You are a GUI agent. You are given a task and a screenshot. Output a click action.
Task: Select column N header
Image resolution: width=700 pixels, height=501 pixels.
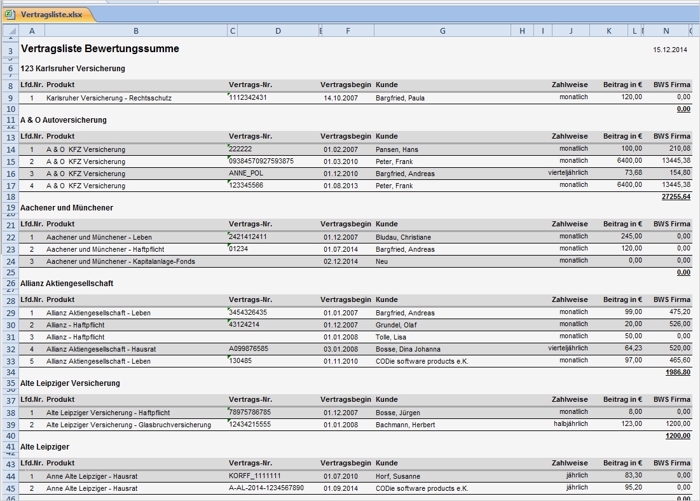point(666,31)
